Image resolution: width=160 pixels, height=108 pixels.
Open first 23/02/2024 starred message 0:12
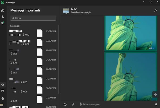coord(33,33)
